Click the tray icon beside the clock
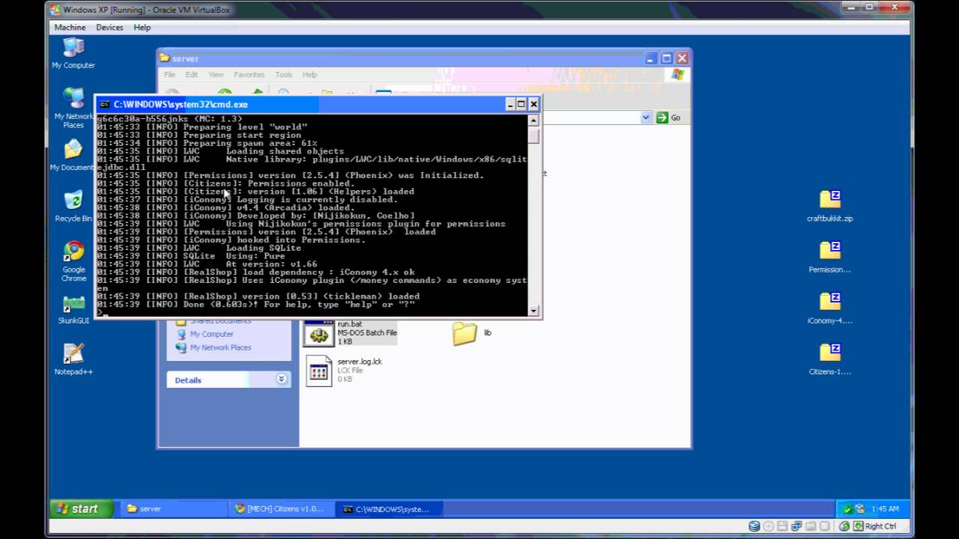959x539 pixels. (859, 509)
